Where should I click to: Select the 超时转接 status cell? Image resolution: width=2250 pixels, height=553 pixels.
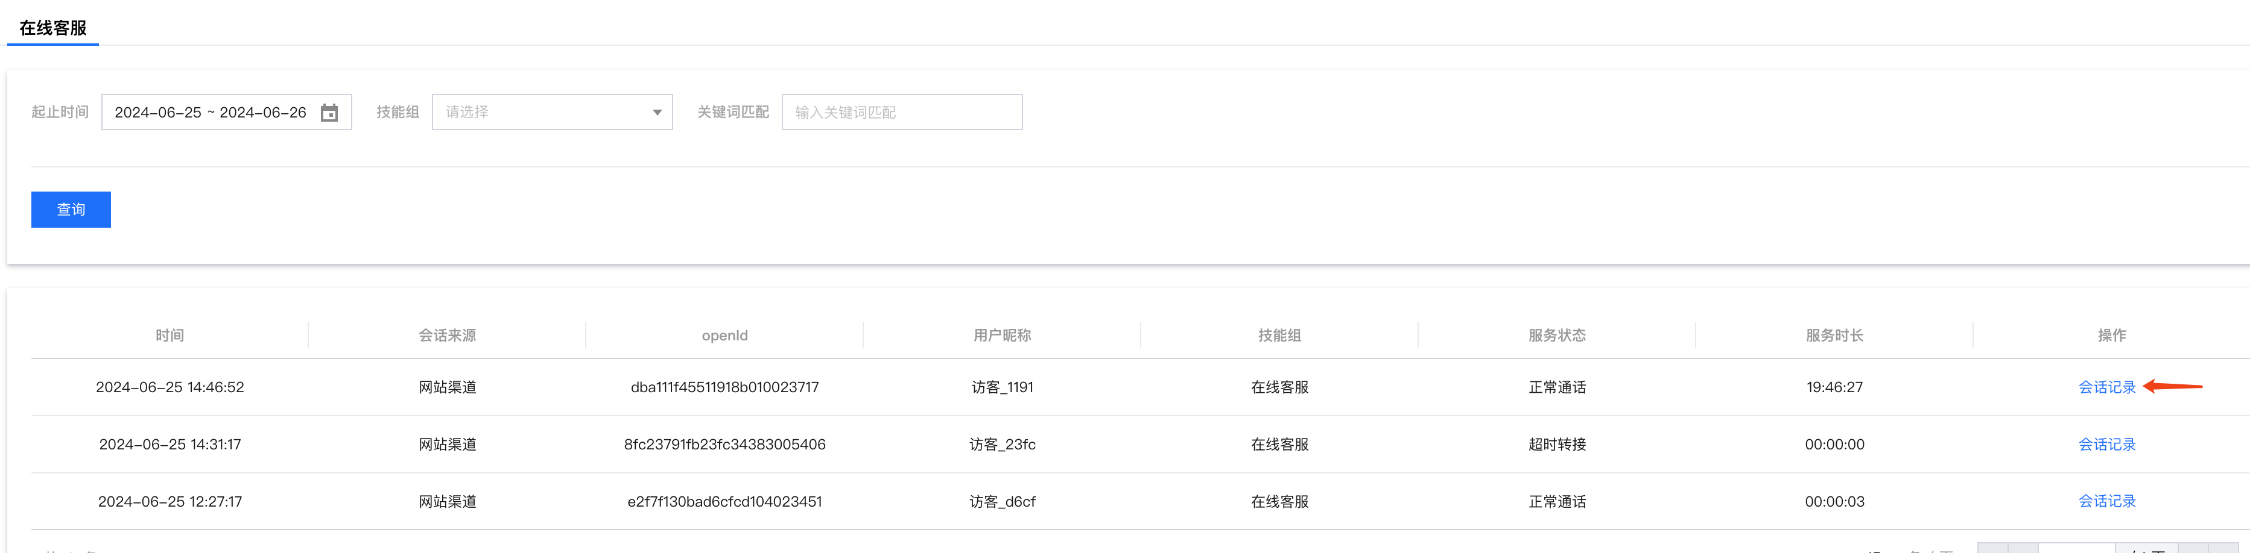click(1556, 445)
